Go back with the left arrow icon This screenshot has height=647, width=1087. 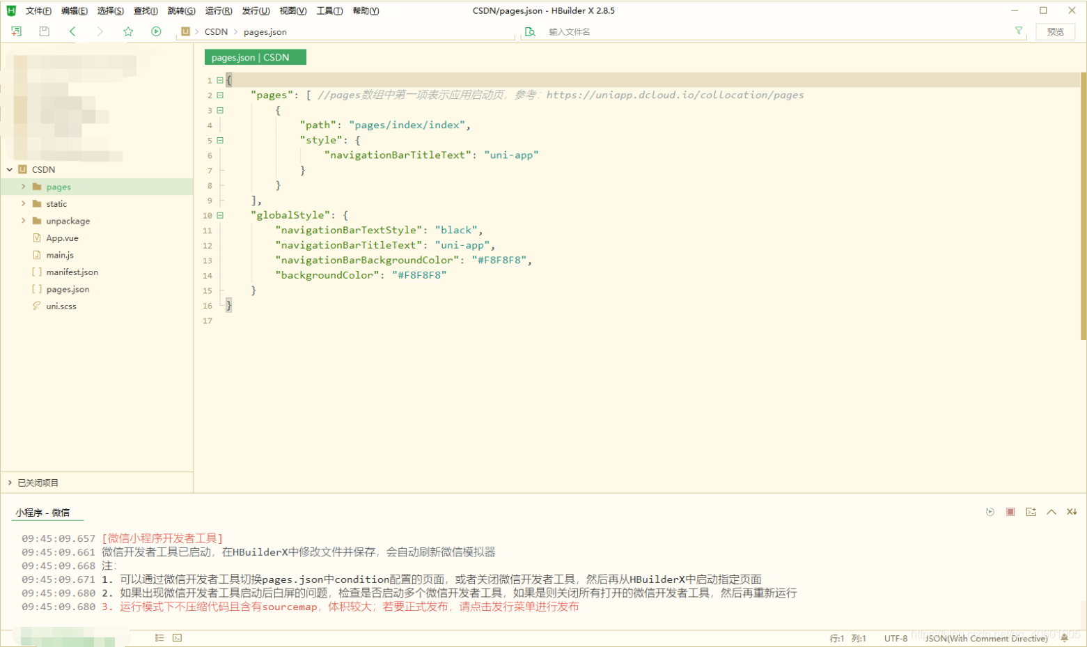72,31
